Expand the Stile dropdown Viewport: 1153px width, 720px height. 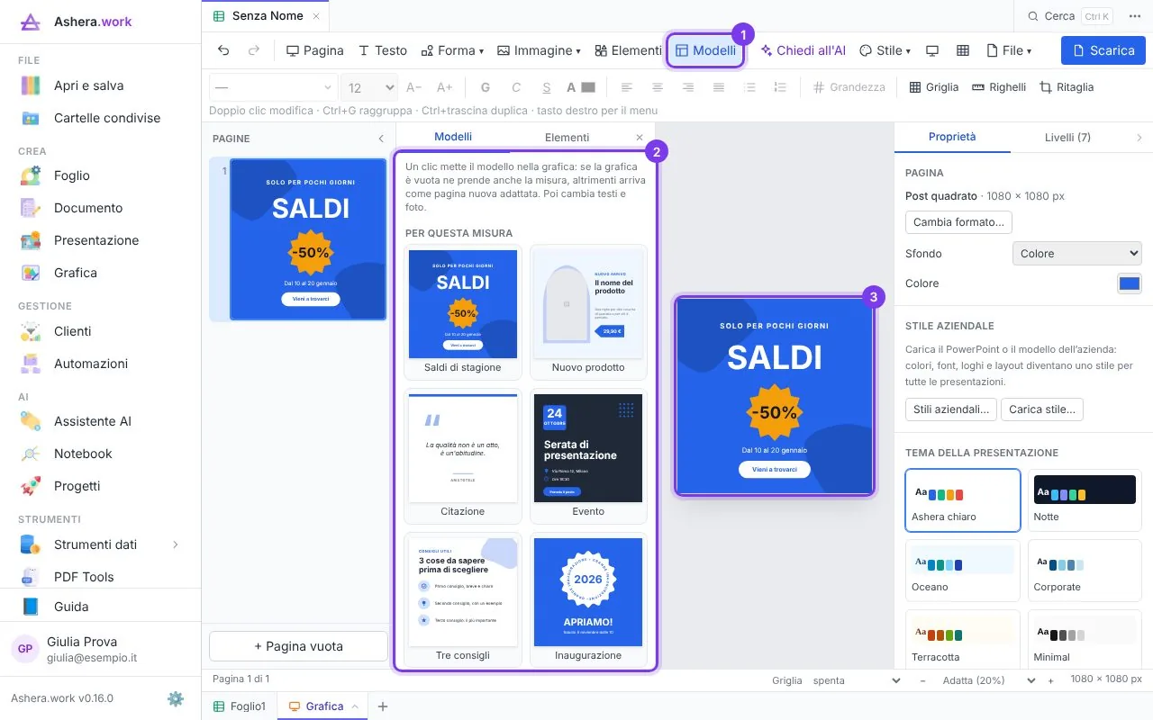coord(885,50)
